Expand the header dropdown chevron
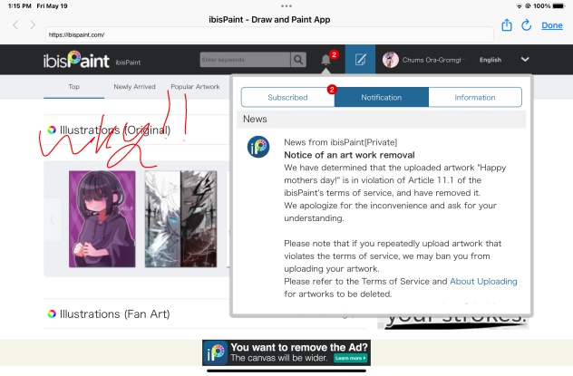573x376 pixels. pos(526,60)
